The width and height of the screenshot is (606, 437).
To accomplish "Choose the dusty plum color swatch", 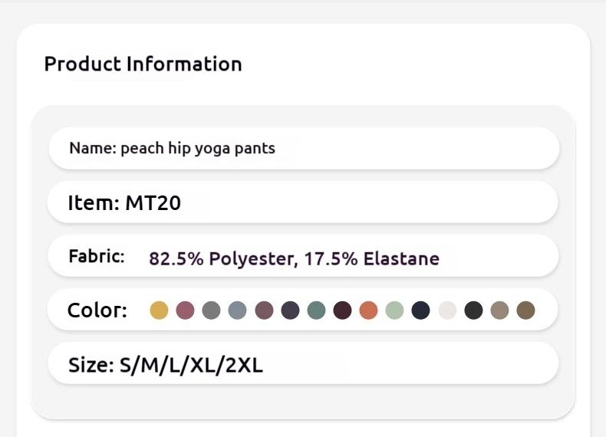I will pyautogui.click(x=265, y=310).
